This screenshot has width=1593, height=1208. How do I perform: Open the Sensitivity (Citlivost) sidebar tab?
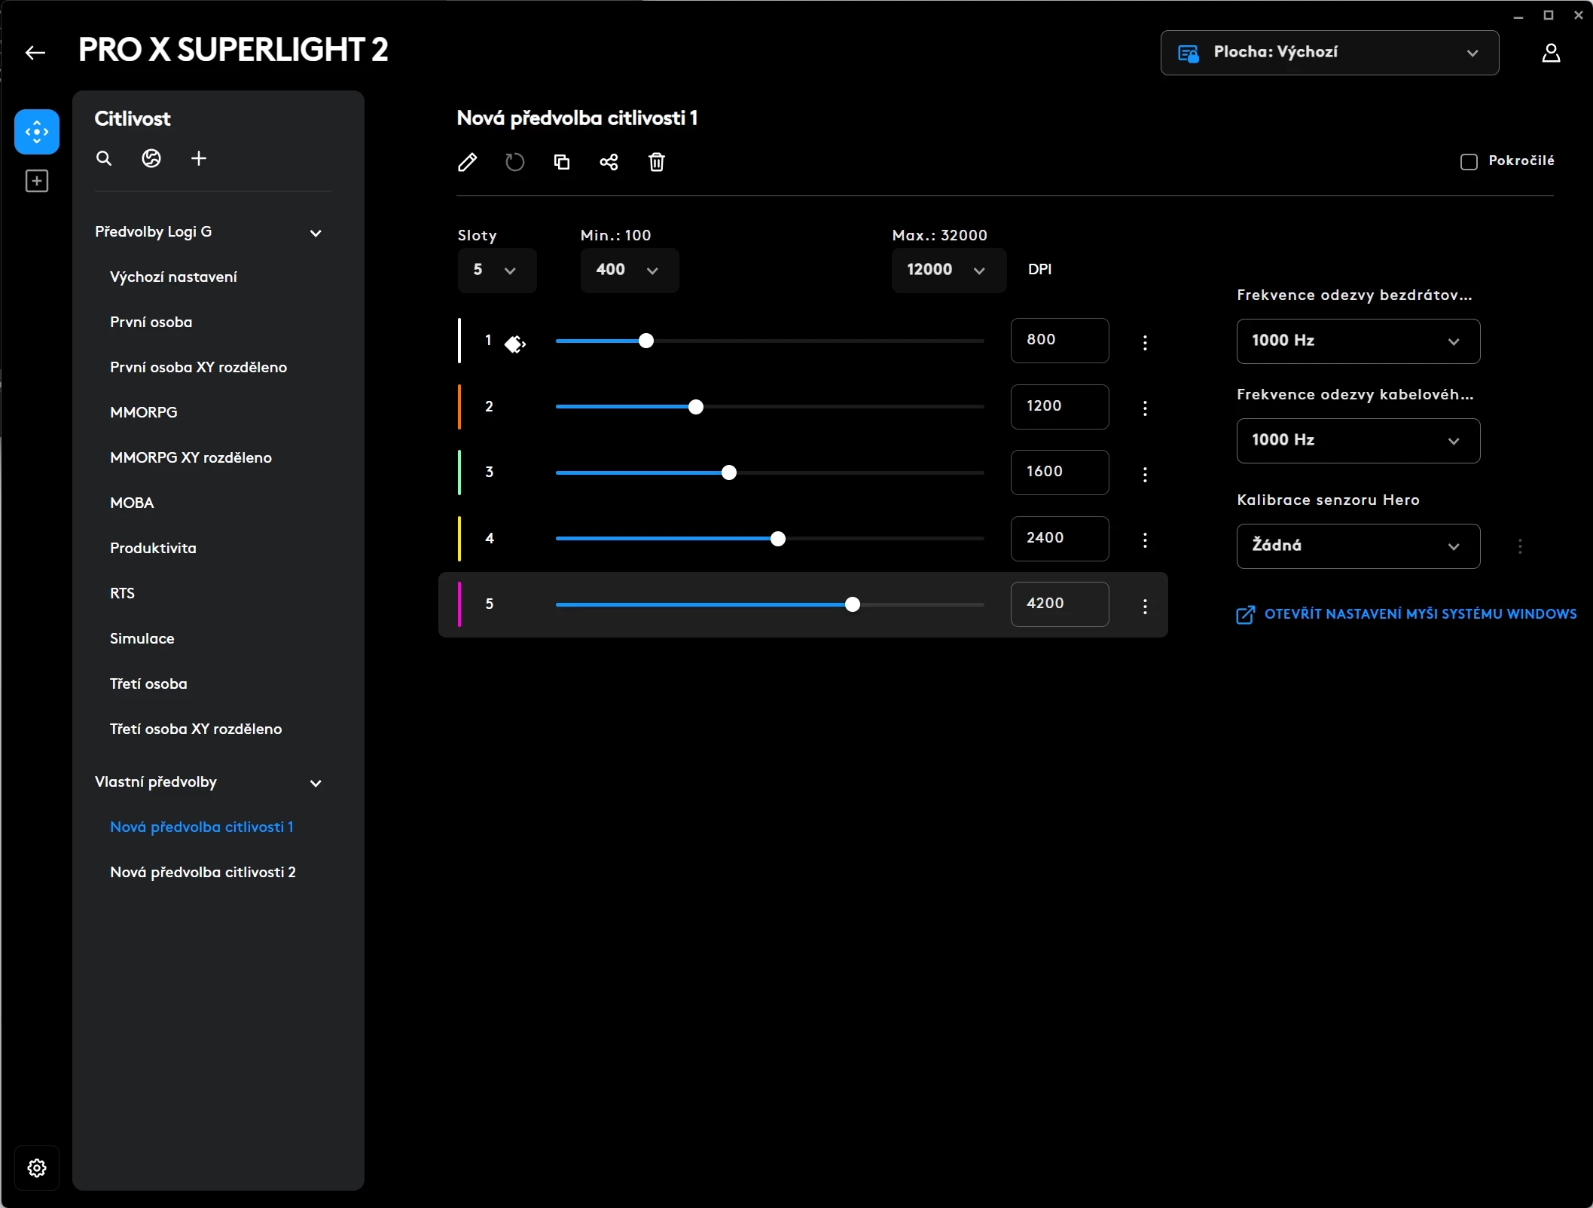click(37, 132)
